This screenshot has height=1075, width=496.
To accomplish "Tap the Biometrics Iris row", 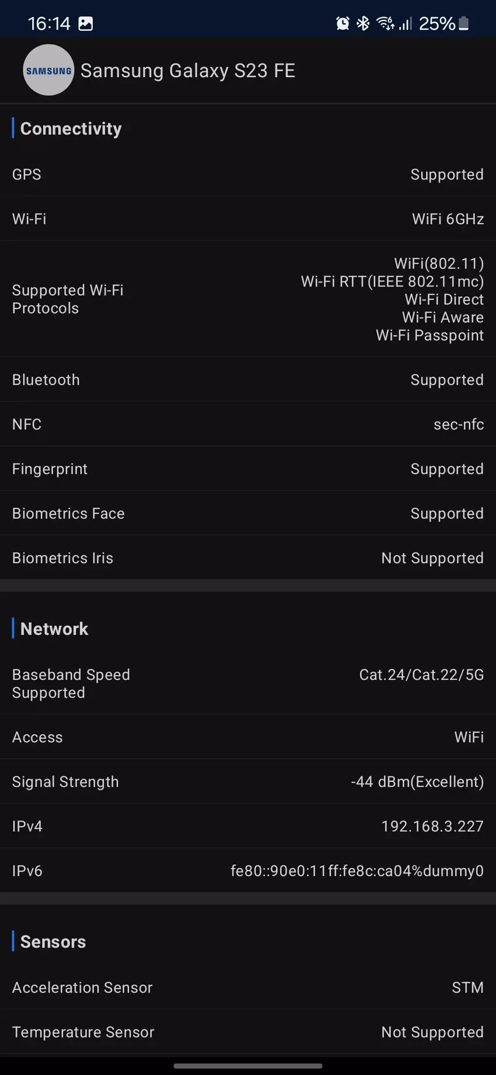I will coord(248,558).
